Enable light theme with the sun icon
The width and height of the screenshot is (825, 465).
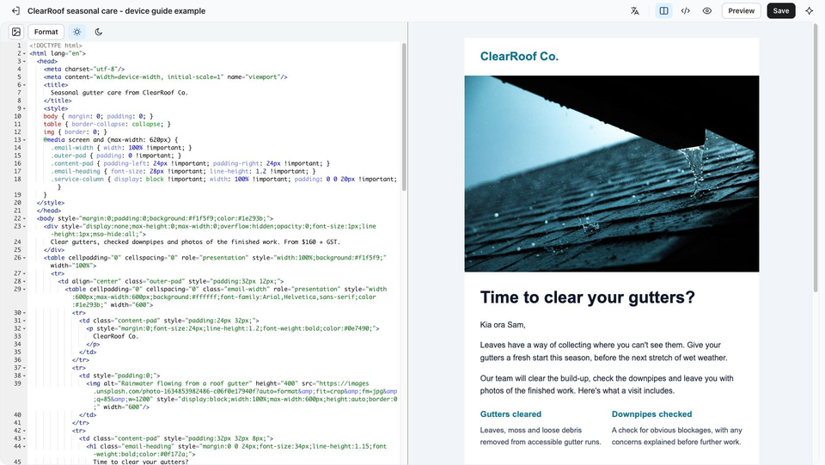click(77, 32)
